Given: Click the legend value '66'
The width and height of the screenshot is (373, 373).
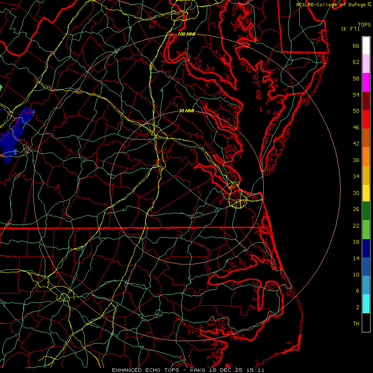Looking at the screenshot, I should click(356, 46).
